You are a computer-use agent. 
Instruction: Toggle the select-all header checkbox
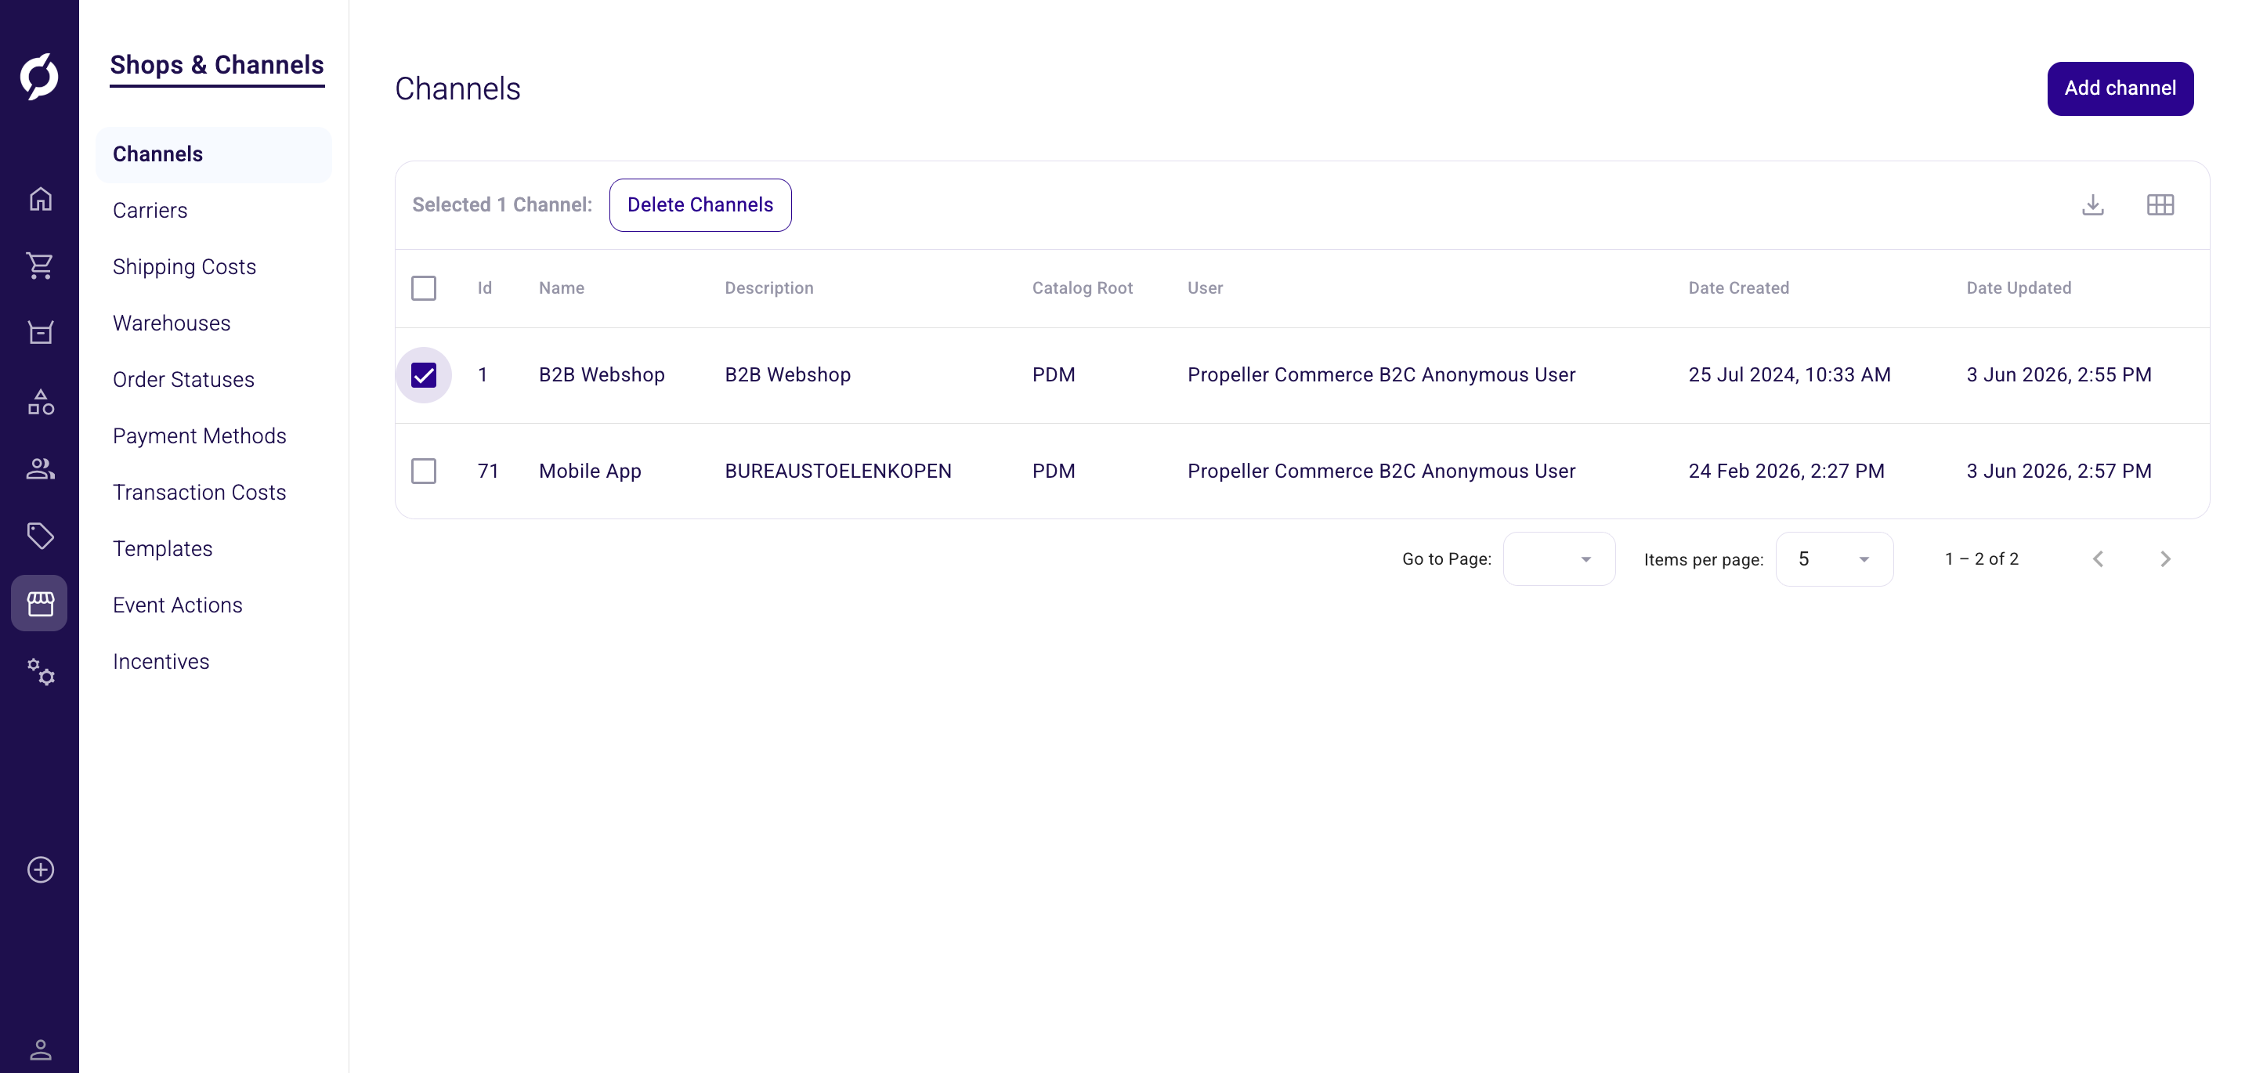pos(424,288)
